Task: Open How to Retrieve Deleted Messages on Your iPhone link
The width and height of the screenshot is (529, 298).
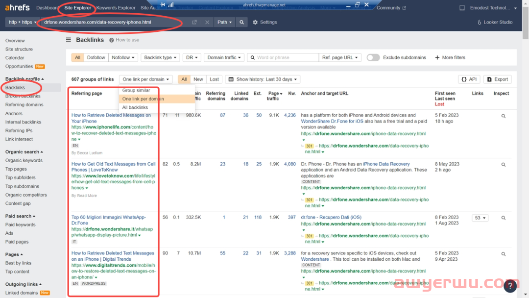Action: point(111,118)
